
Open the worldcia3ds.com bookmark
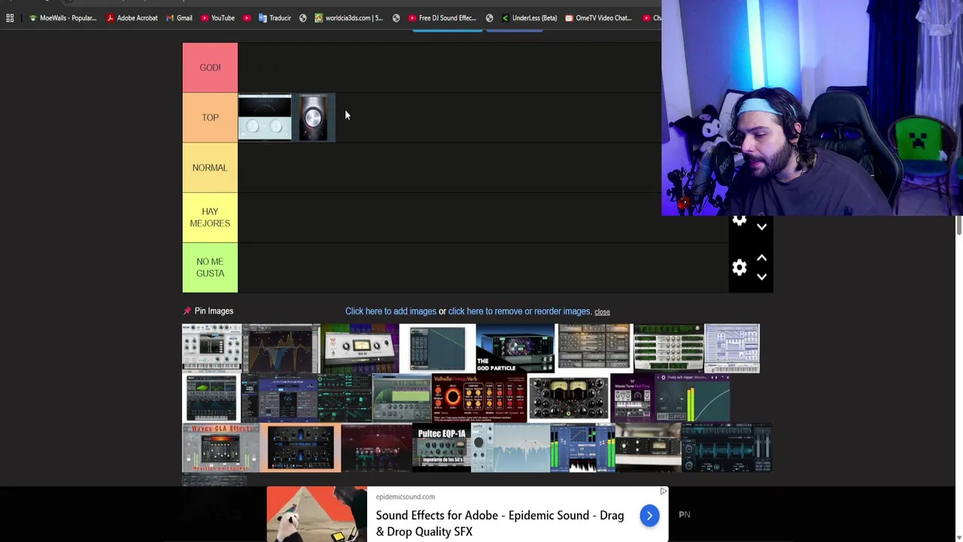[349, 18]
